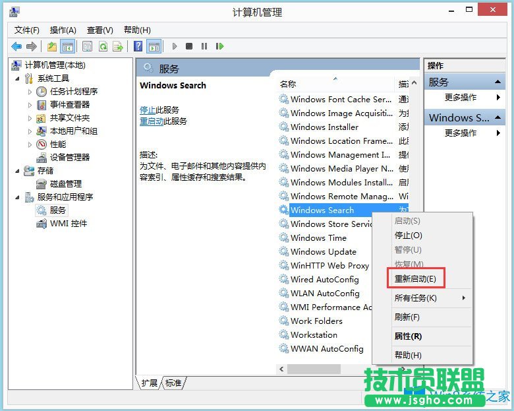Click the Start Service play icon
This screenshot has height=411, width=514.
point(175,46)
